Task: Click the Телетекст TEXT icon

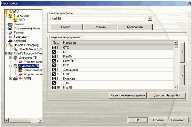Action: point(11,37)
